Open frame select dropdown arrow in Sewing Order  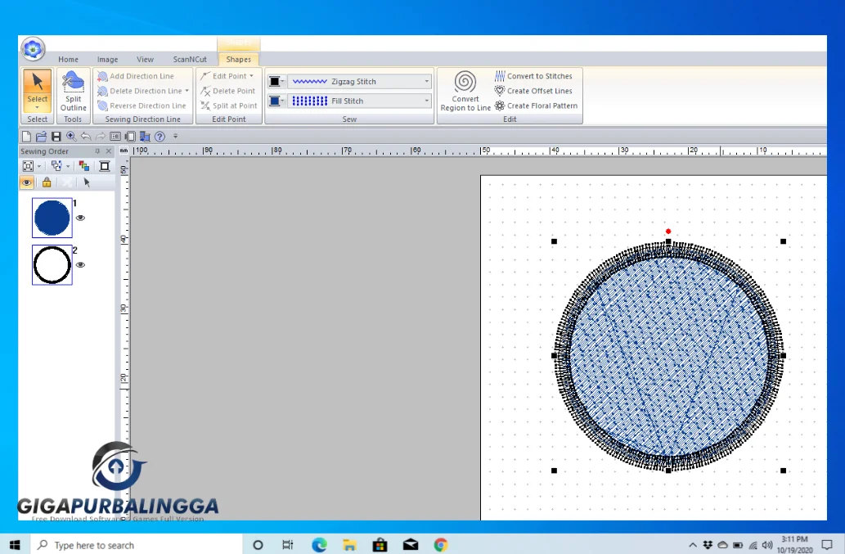click(x=38, y=166)
